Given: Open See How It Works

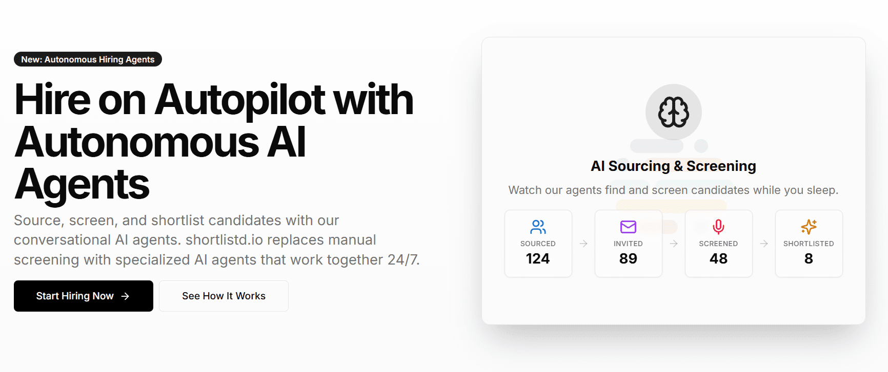Looking at the screenshot, I should (224, 296).
